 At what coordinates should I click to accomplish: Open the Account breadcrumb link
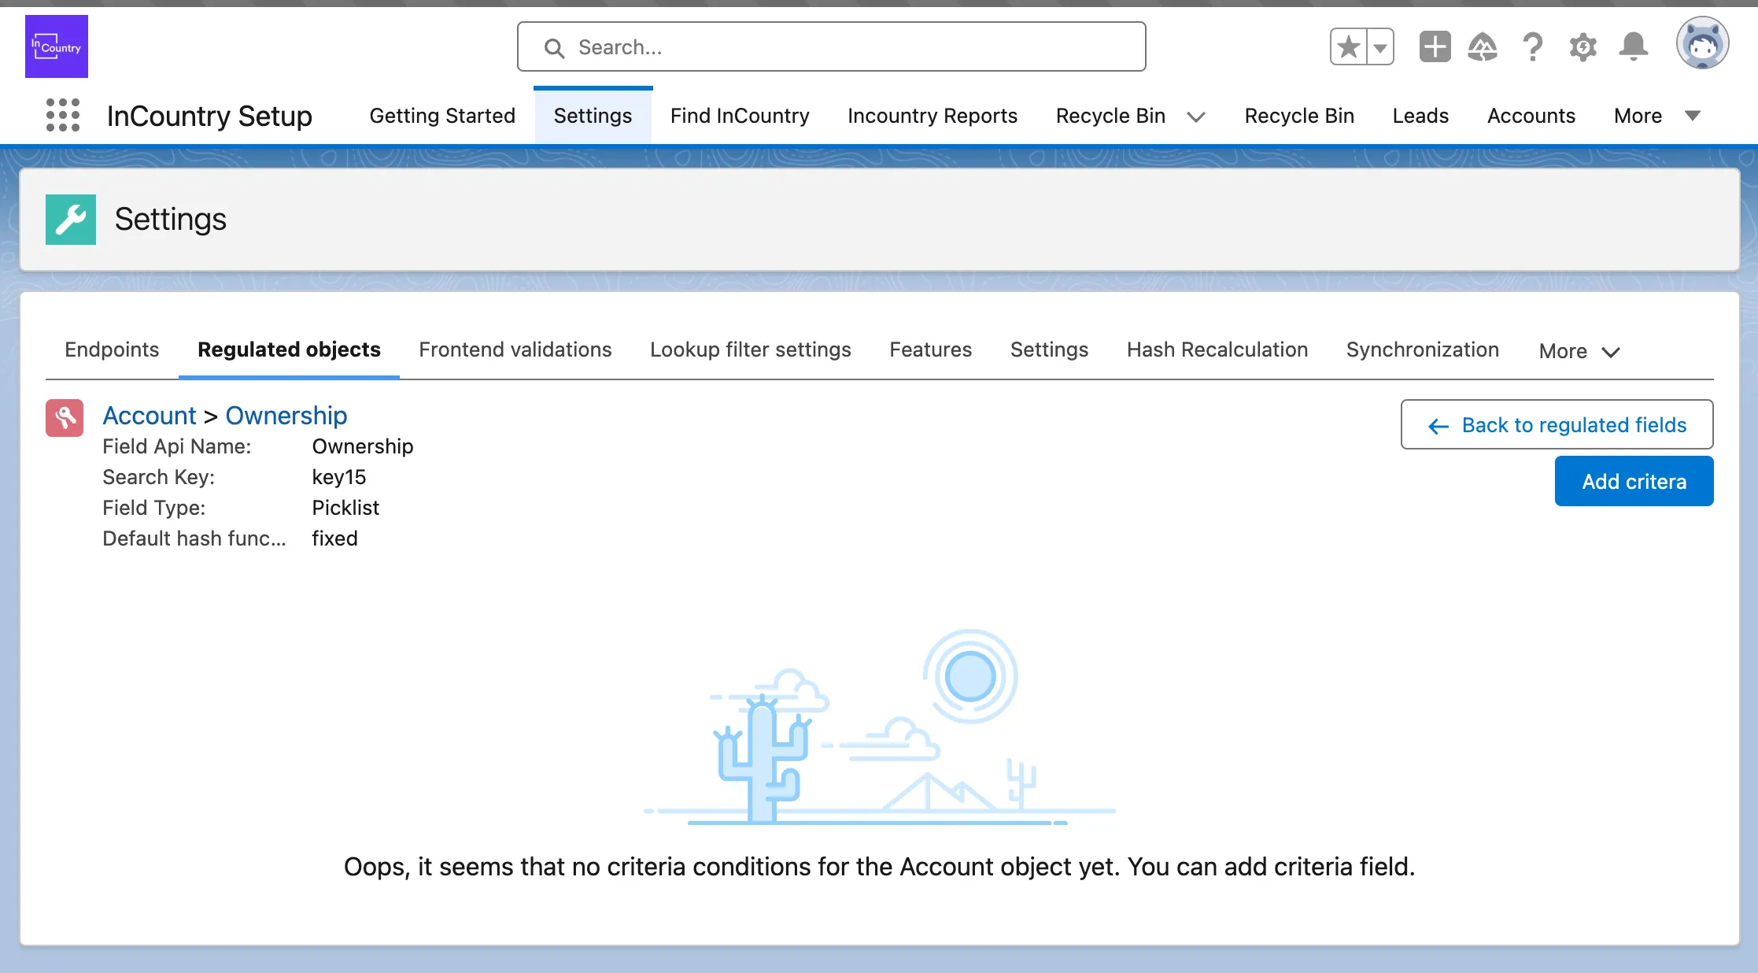click(x=150, y=415)
